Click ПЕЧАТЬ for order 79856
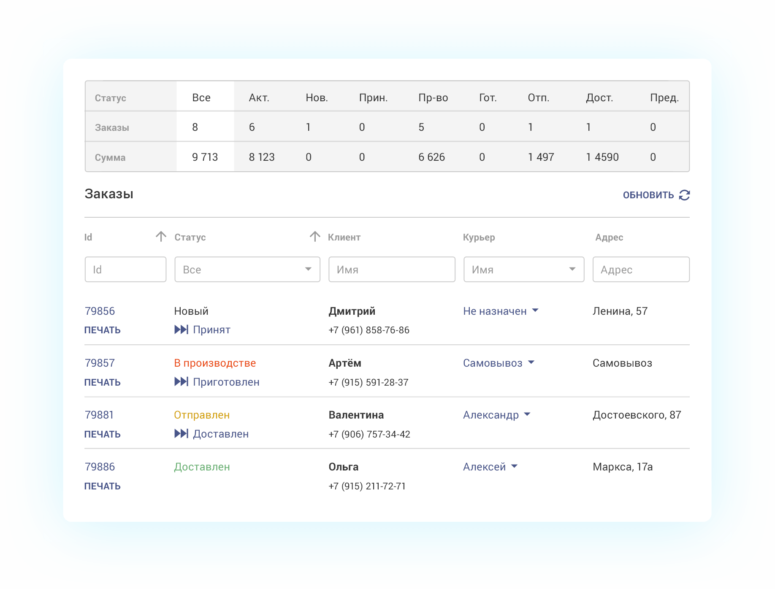This screenshot has height=589, width=775. pos(103,330)
